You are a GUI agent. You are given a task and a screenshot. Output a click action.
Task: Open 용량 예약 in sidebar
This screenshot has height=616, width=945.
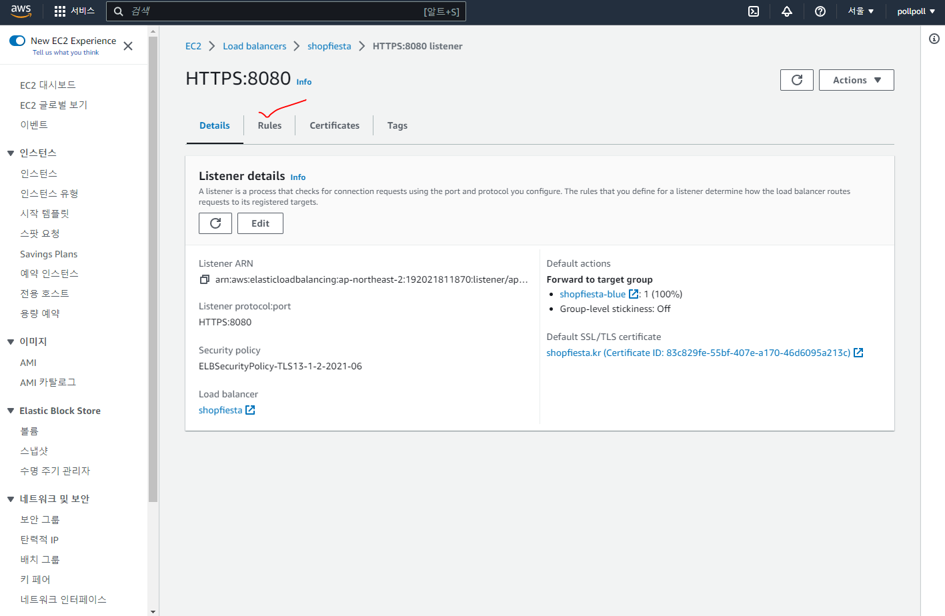tap(40, 314)
